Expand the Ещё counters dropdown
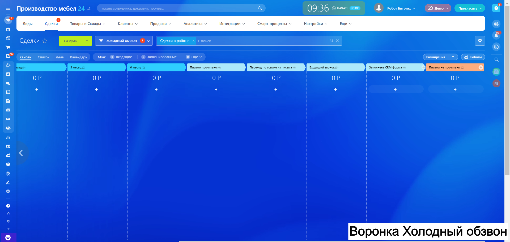This screenshot has width=510, height=242. pyautogui.click(x=194, y=57)
